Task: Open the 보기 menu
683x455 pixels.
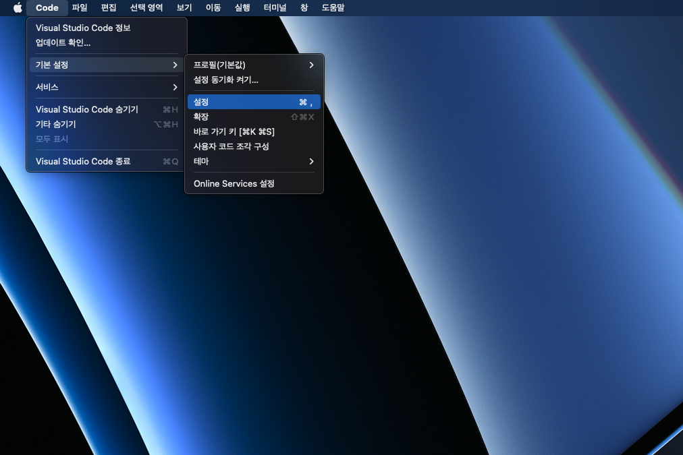Action: (184, 8)
